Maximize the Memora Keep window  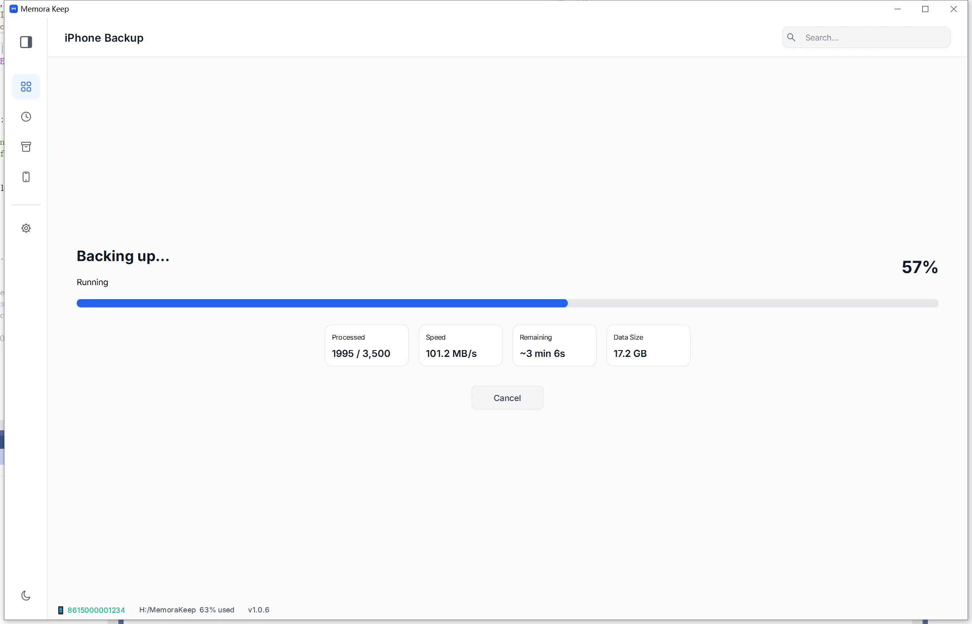coord(925,9)
